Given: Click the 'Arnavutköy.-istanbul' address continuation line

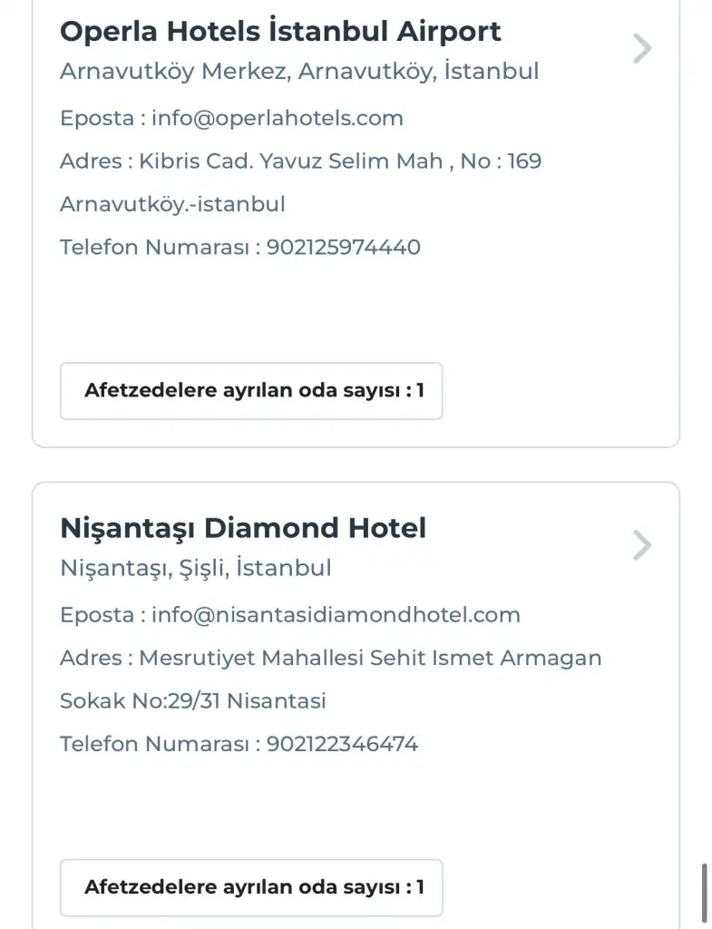Looking at the screenshot, I should 172,204.
